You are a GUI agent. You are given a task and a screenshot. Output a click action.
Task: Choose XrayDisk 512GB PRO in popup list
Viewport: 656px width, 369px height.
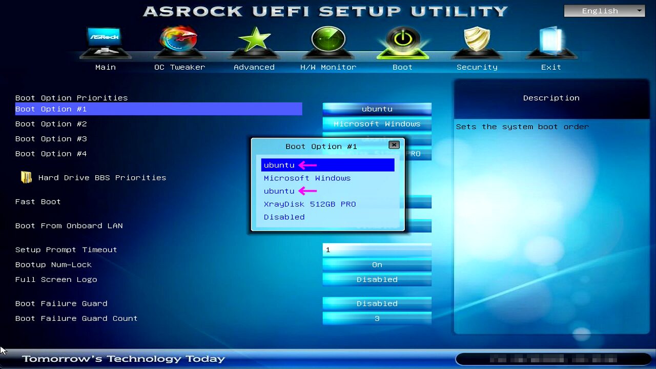310,204
